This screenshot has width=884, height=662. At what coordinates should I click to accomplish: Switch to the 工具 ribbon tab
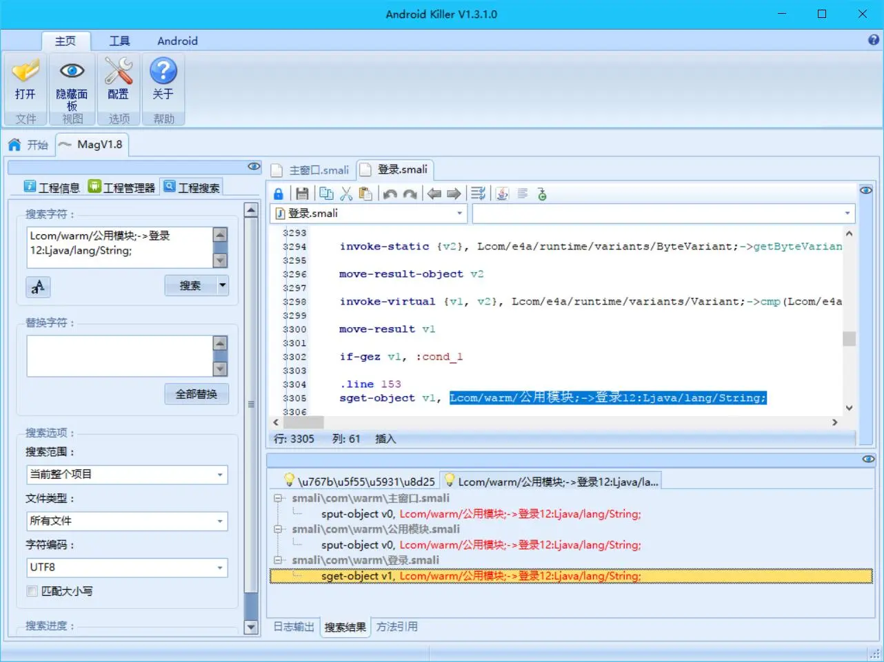pyautogui.click(x=119, y=41)
